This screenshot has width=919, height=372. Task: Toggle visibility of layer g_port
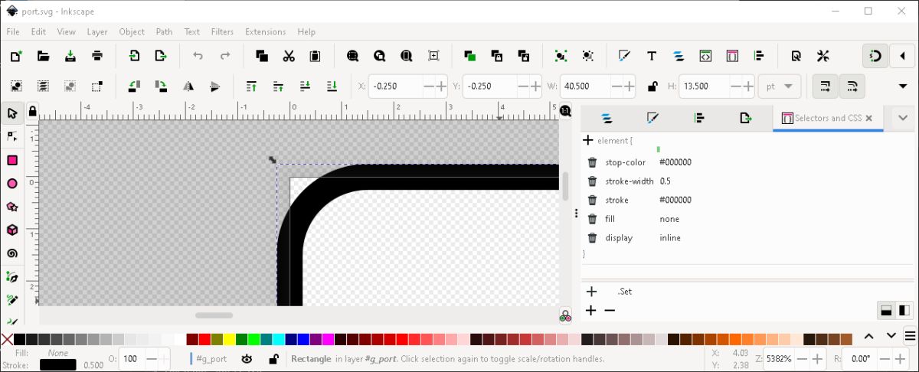click(247, 358)
